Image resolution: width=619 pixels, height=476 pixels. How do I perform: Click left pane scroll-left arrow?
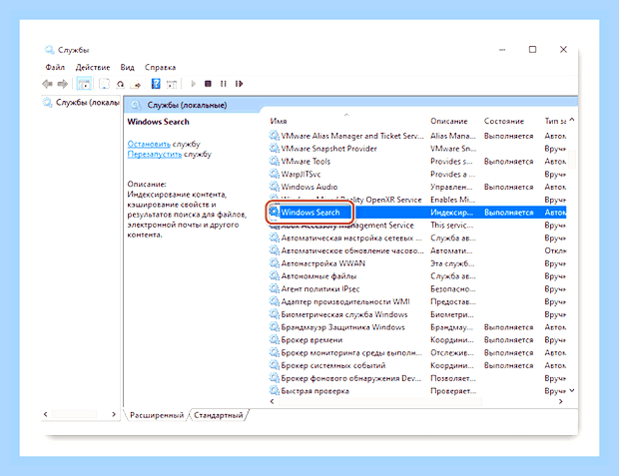click(x=45, y=414)
